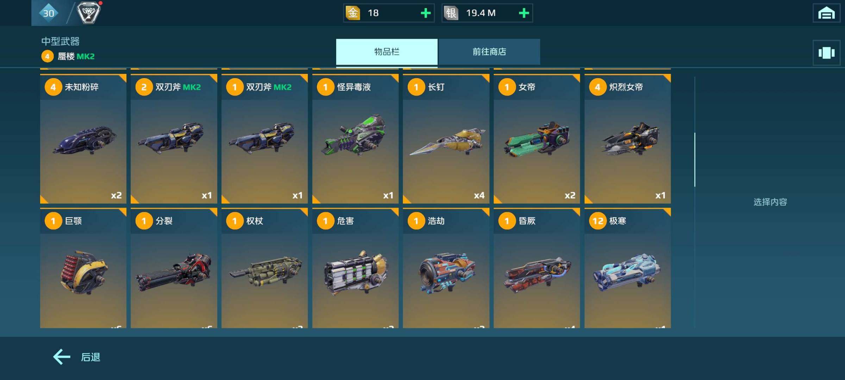Switch to the 物品栏 inventory tab
Image resolution: width=845 pixels, height=380 pixels.
click(x=387, y=52)
